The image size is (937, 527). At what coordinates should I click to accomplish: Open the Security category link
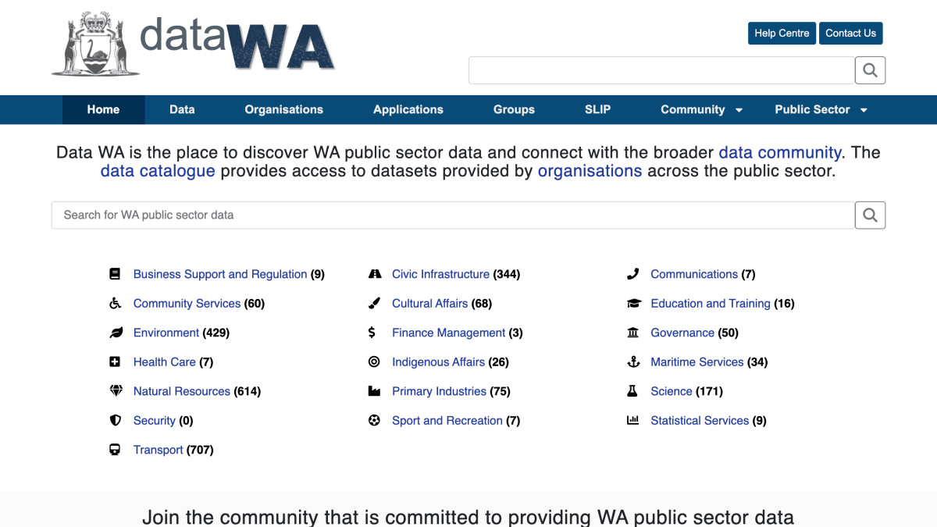[154, 420]
